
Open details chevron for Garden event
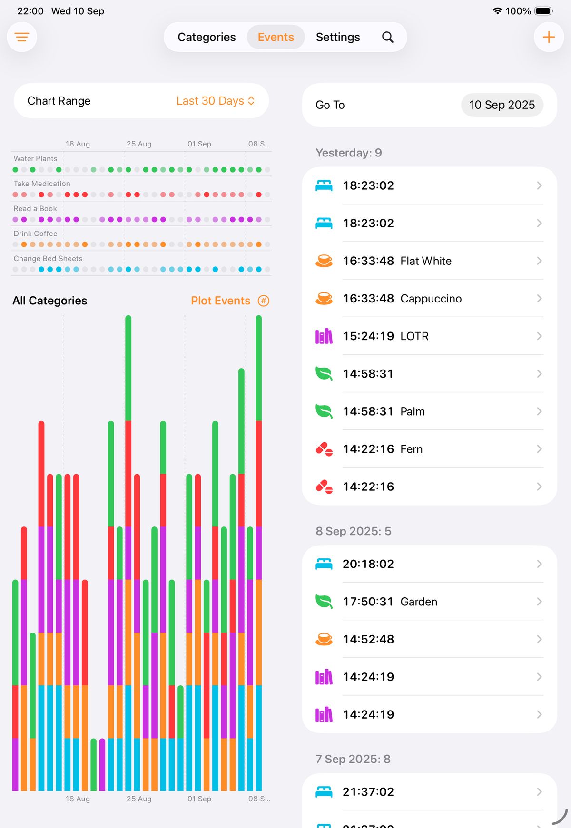(539, 602)
